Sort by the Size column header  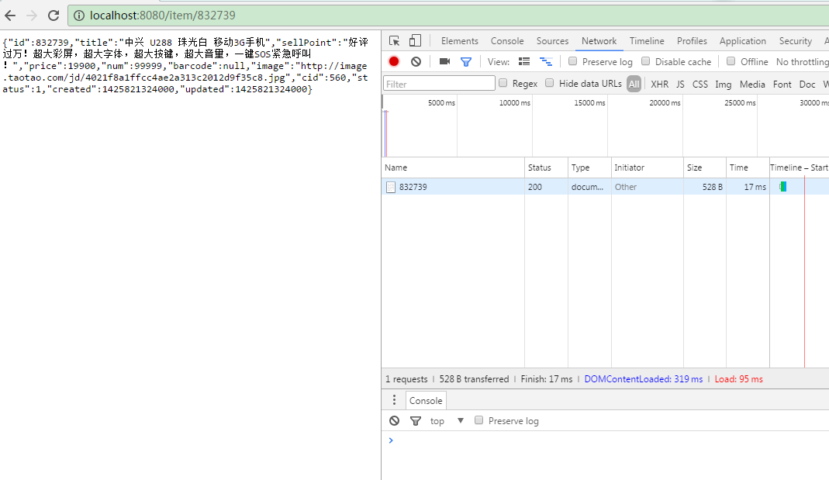[x=705, y=167]
